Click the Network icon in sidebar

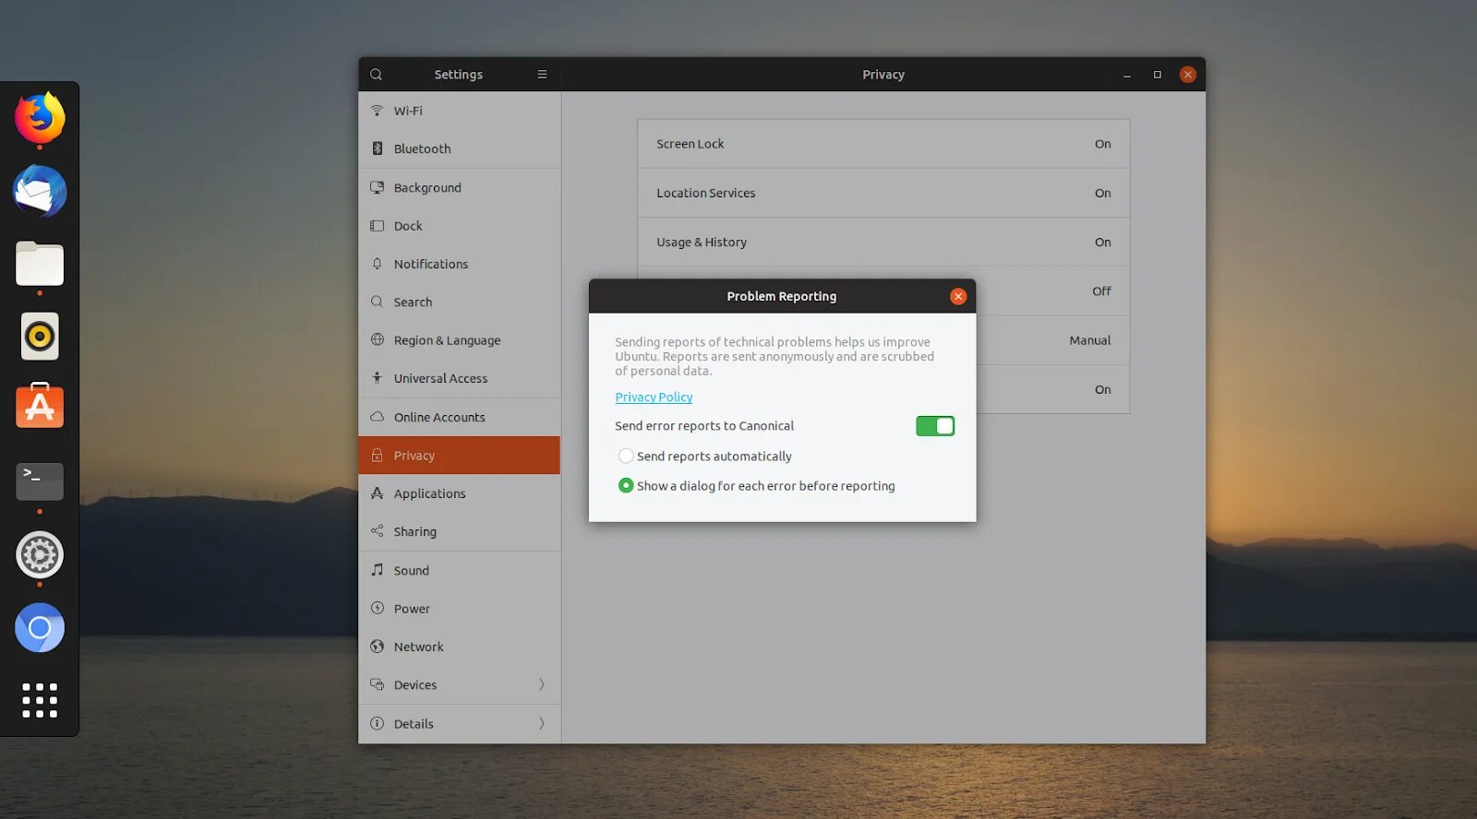377,647
